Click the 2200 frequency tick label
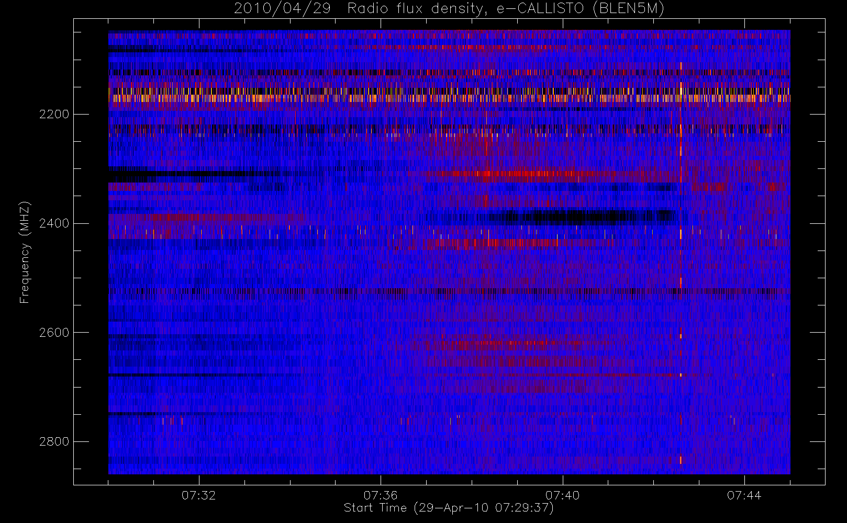Viewport: 847px width, 523px height. pos(54,115)
